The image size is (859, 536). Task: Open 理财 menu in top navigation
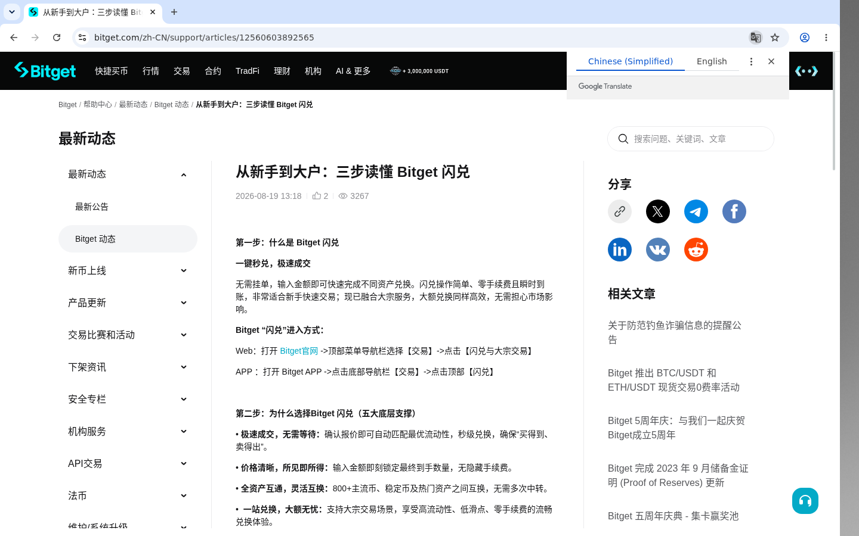(x=282, y=71)
